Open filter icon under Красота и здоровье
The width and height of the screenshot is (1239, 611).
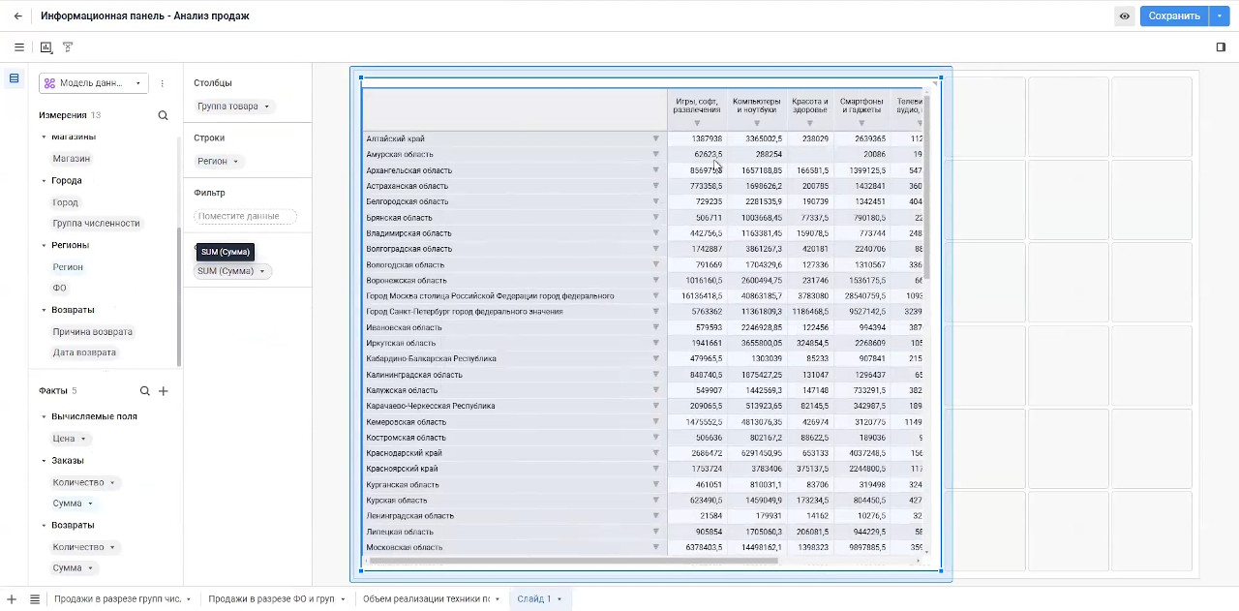[x=810, y=123]
